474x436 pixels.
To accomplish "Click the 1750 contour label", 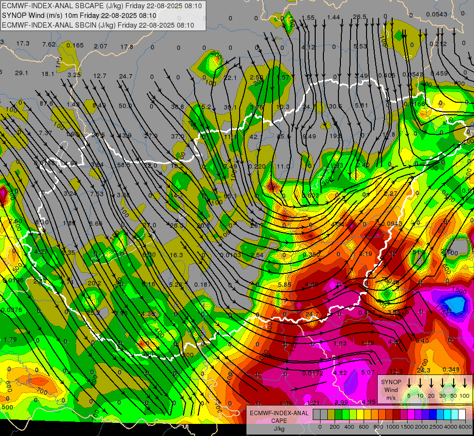I will click(442, 311).
